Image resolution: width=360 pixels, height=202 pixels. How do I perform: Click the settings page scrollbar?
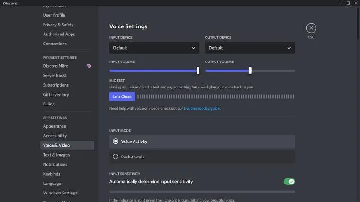358,23
